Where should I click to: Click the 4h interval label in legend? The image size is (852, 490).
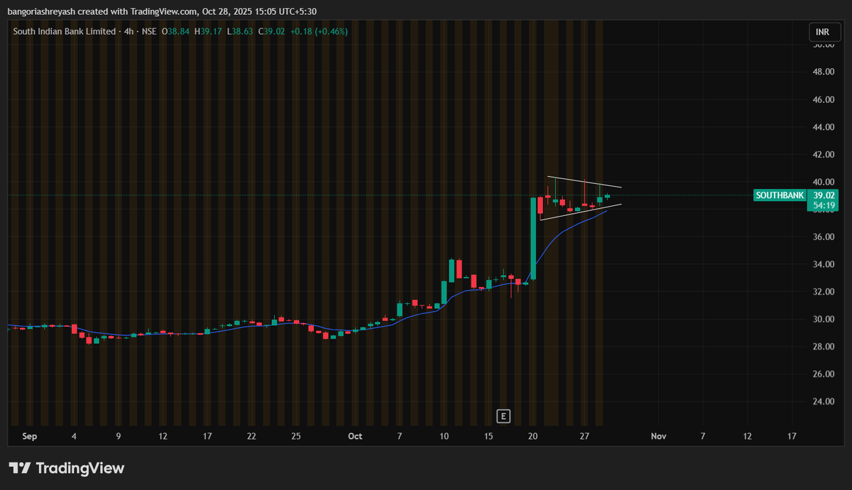tap(129, 31)
